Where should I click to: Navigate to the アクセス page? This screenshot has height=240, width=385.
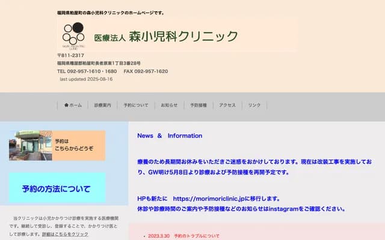click(x=227, y=105)
